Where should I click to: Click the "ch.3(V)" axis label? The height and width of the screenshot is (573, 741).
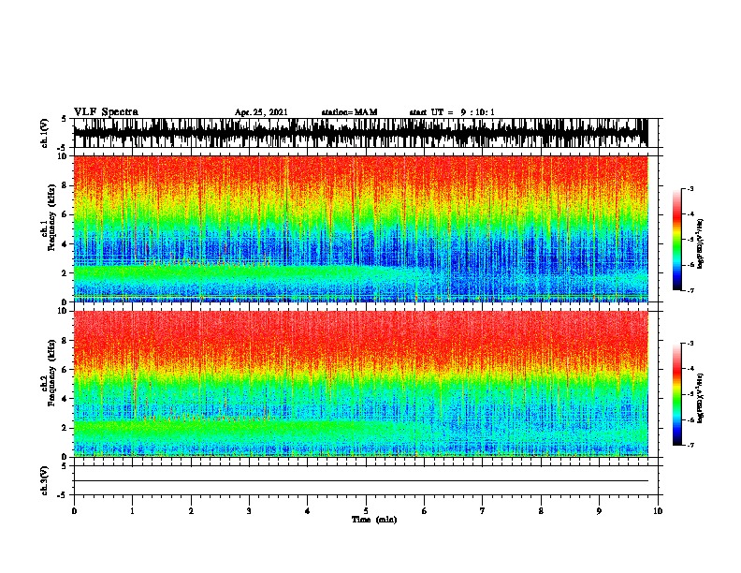45,480
